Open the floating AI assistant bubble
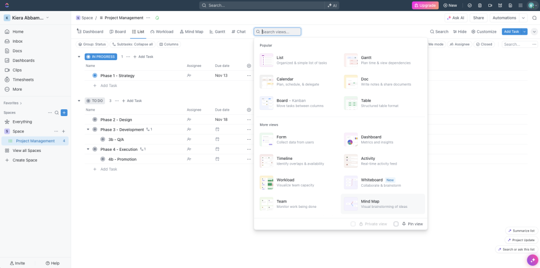Image resolution: width=540 pixels, height=268 pixels. [x=533, y=260]
